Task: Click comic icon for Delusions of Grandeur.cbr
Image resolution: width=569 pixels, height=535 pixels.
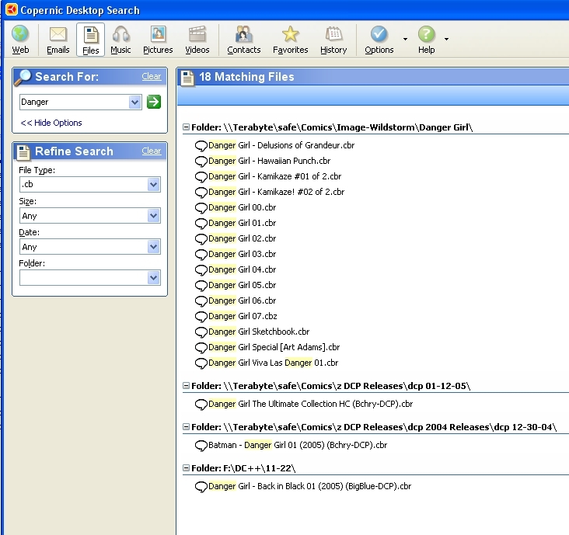Action: (x=201, y=146)
